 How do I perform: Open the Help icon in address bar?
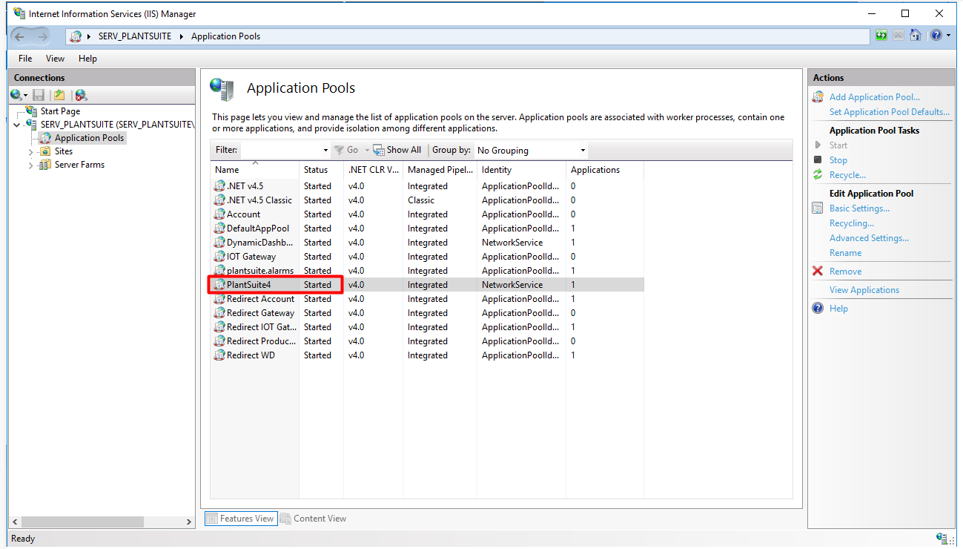click(x=936, y=36)
